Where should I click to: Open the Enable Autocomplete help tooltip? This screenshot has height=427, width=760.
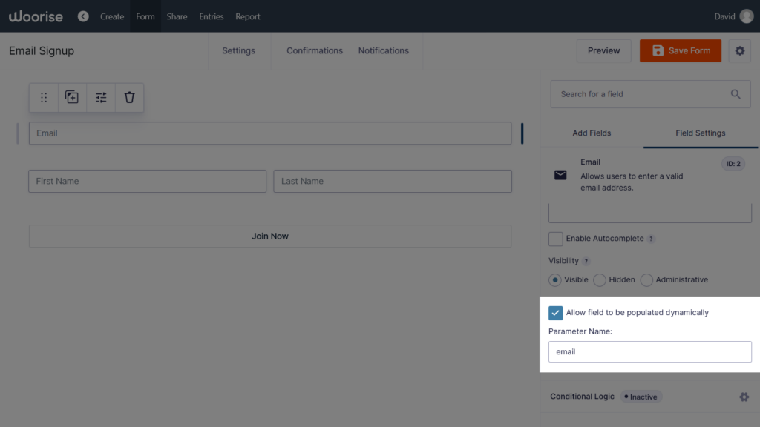point(651,239)
